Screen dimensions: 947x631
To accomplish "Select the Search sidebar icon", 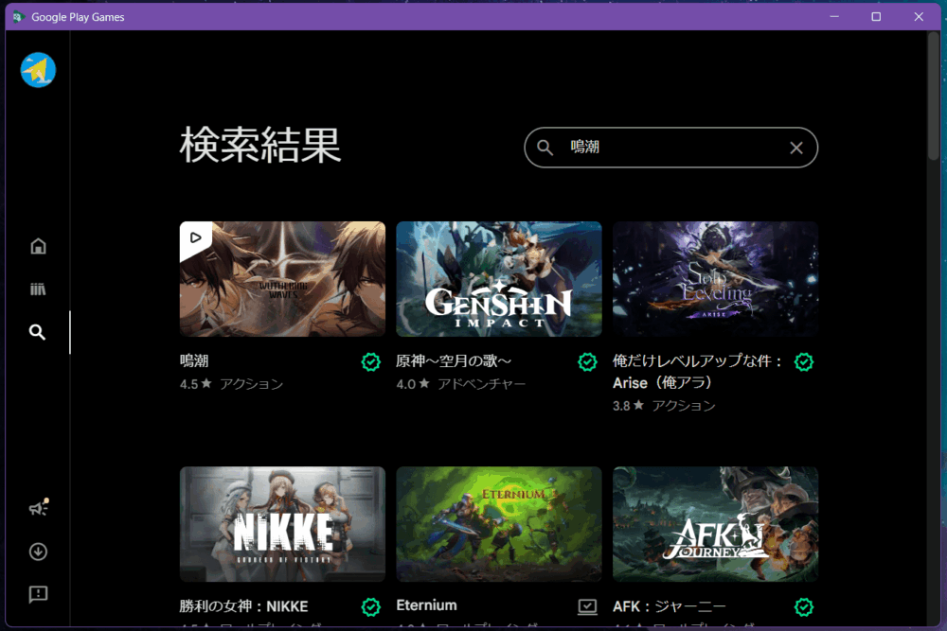I will [x=38, y=332].
